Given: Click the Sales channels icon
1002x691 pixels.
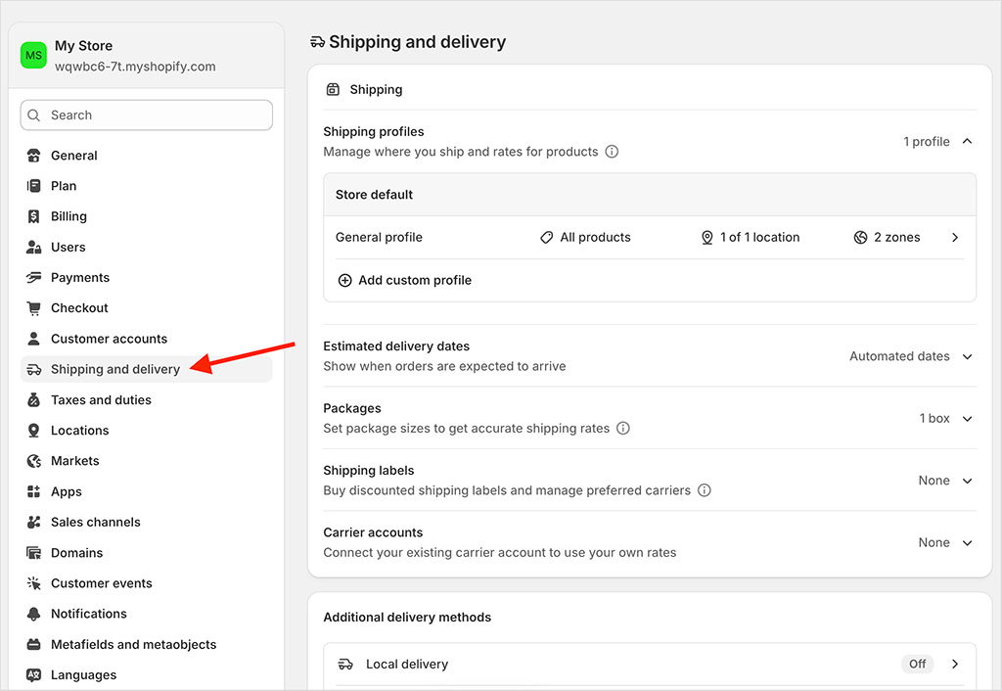Looking at the screenshot, I should 34,523.
